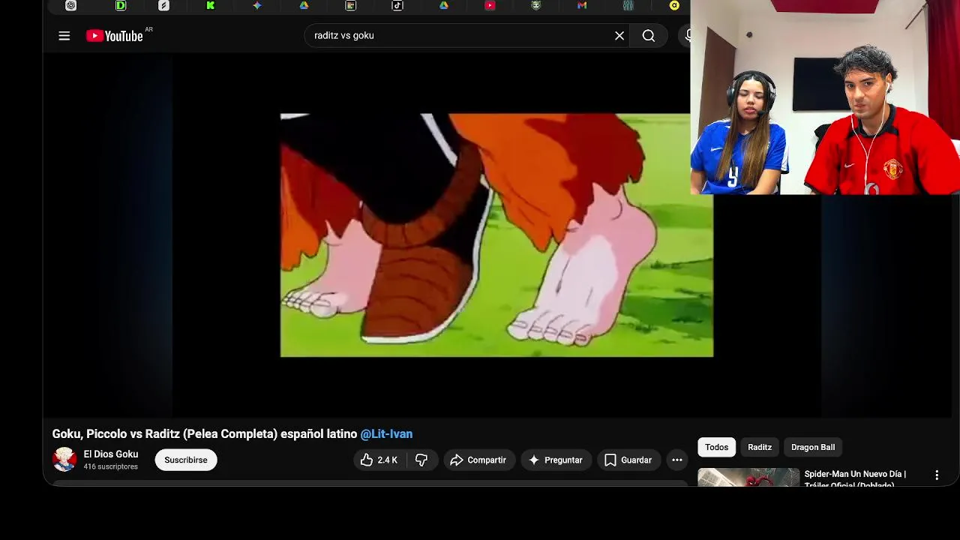Open El Dios Goku channel avatar

64,460
